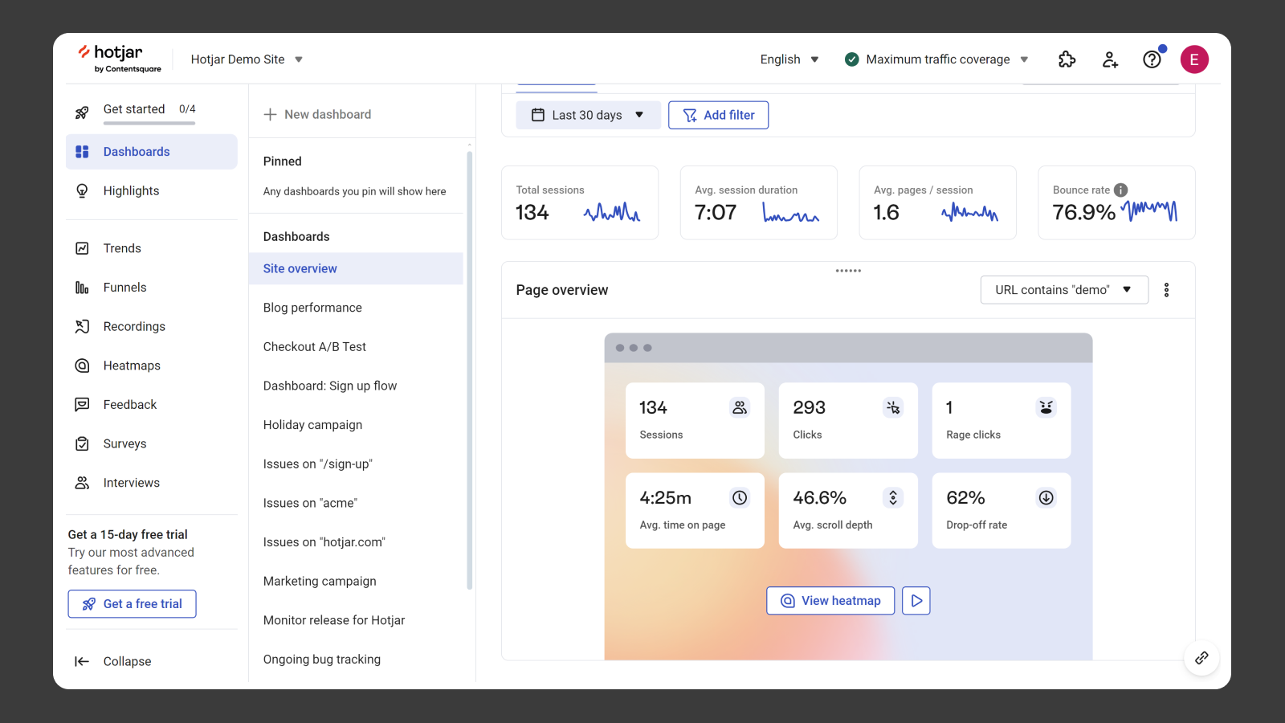1285x723 pixels.
Task: Select Heatmaps from the left sidebar
Action: coord(132,366)
